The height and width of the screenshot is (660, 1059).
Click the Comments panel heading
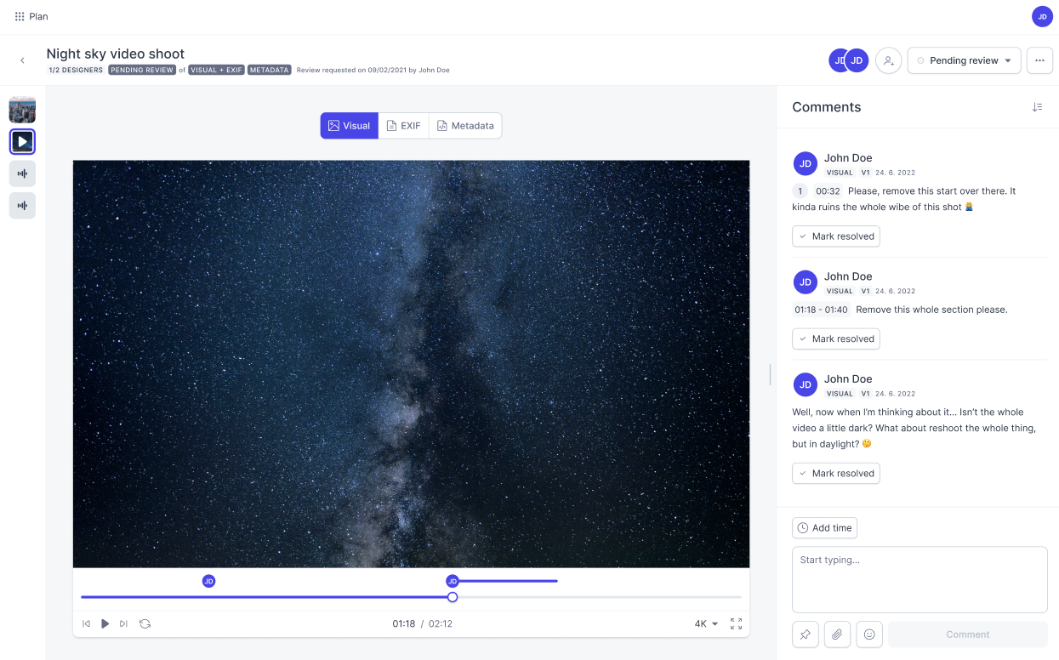click(x=827, y=107)
